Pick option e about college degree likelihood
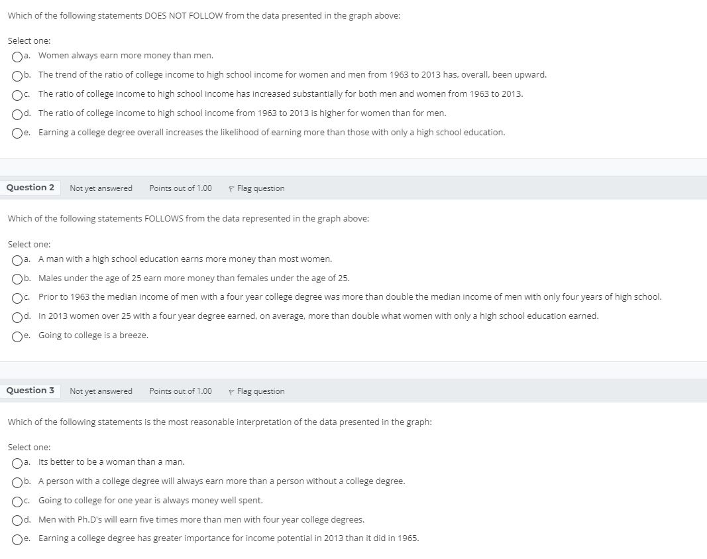Screen dimensions: 707x559 tap(17, 132)
